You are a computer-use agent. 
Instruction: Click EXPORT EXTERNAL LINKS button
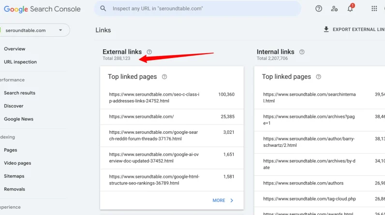354,29
